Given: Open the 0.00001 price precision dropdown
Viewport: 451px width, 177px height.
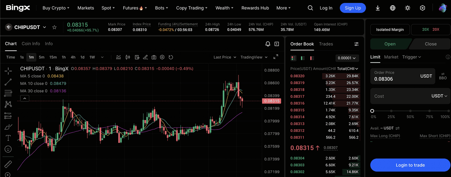Looking at the screenshot, I should [x=347, y=58].
